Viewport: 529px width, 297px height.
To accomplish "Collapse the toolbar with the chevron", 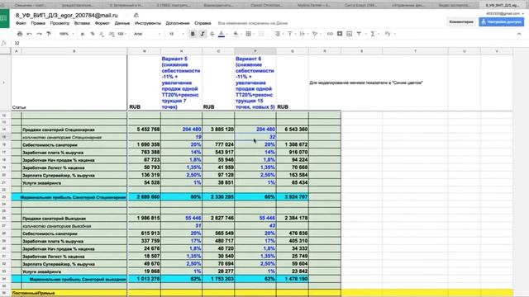I will click(x=519, y=34).
